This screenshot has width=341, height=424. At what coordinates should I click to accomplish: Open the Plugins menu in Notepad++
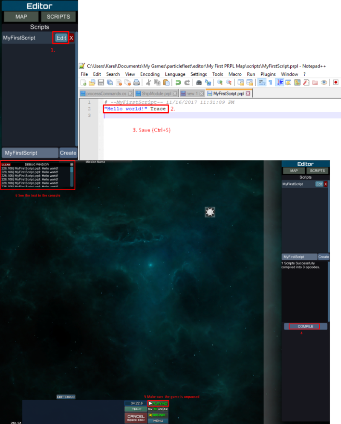[x=268, y=74]
